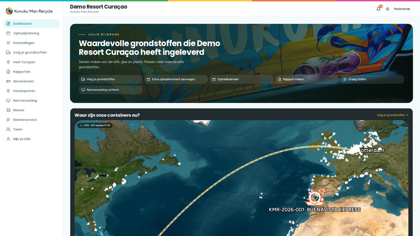The width and height of the screenshot is (420, 236).
Task: Request Extra ophaalmoment aanvragen
Action: [x=176, y=79]
